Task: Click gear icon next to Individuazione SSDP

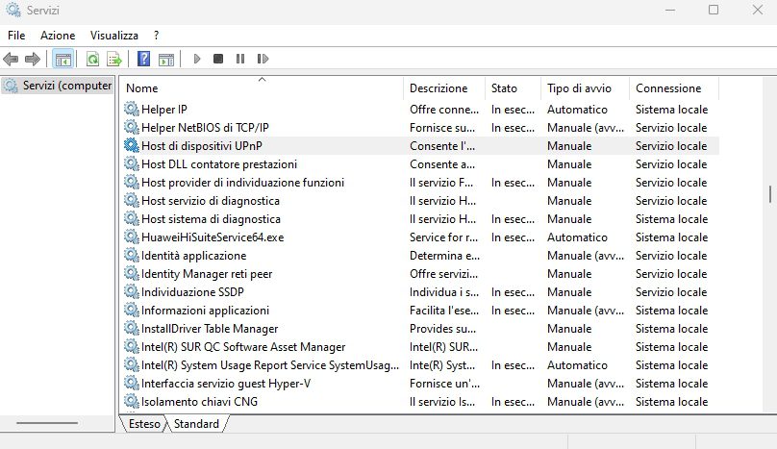Action: coord(132,292)
